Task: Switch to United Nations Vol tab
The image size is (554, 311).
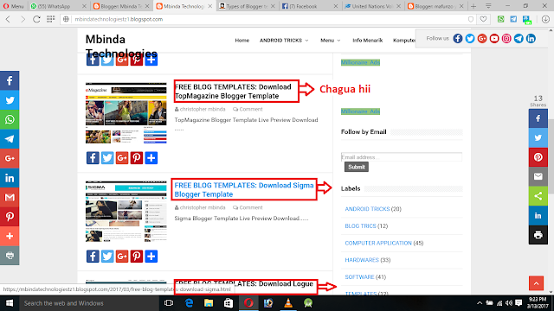Action: click(373, 6)
